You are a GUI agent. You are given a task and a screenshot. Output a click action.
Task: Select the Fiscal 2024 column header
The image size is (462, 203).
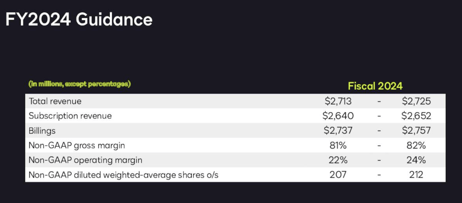point(375,86)
